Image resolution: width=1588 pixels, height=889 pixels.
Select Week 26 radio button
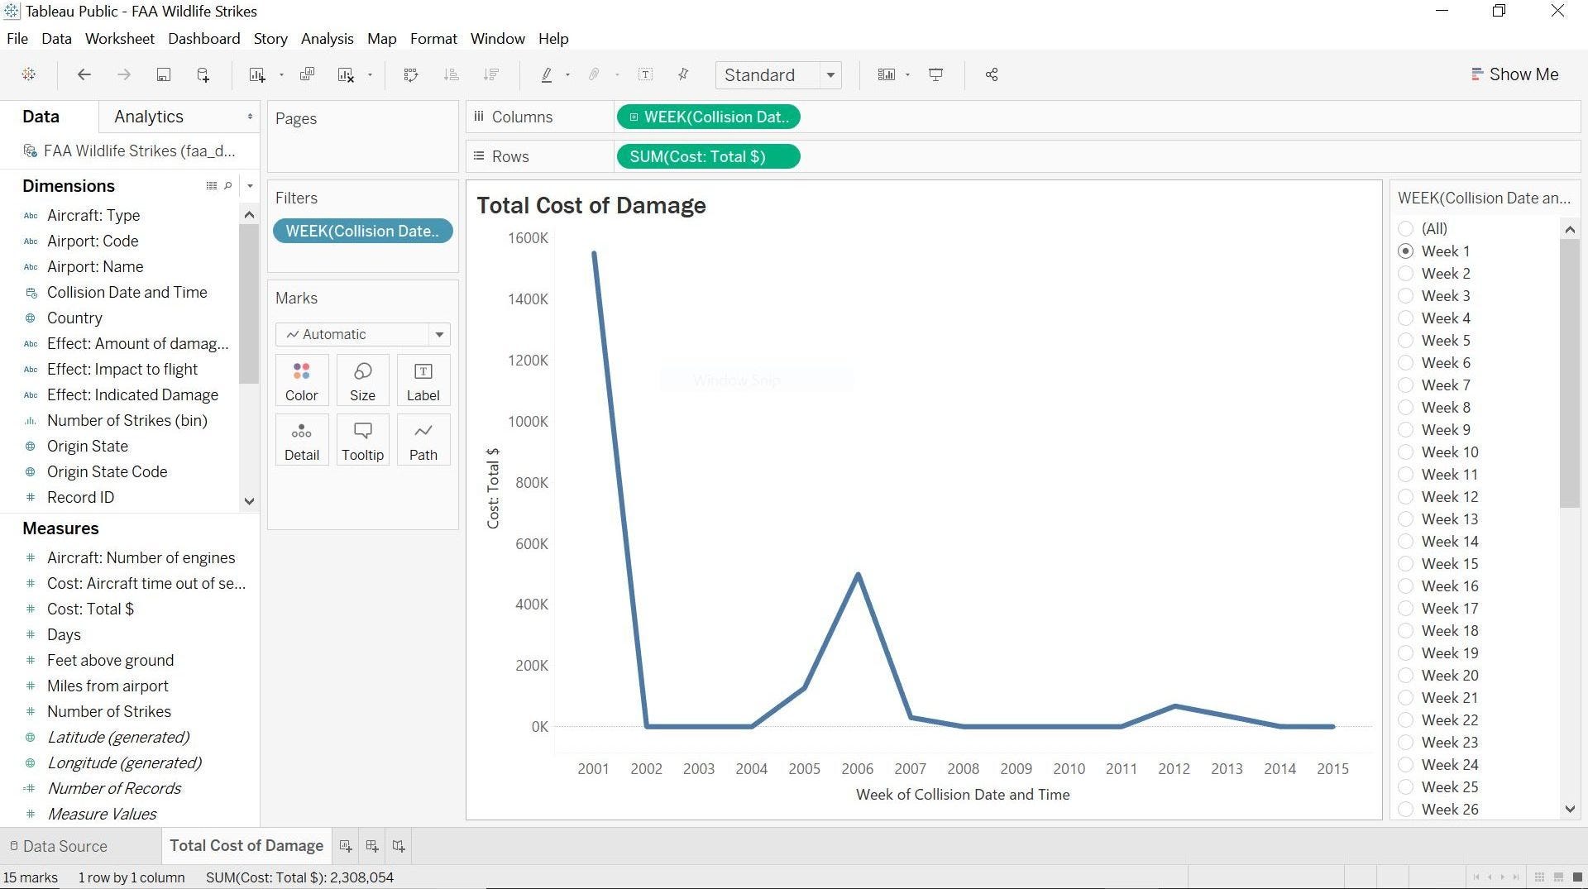click(x=1406, y=809)
